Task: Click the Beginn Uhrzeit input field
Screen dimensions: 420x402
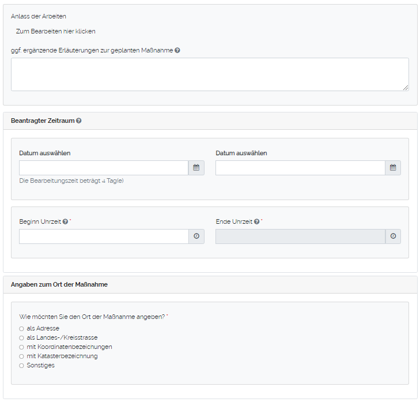Action: tap(104, 236)
